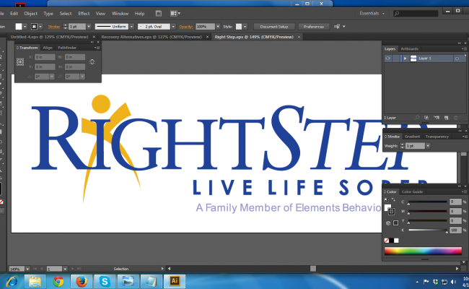Switch to the Pathfinder tab
This screenshot has height=289, width=469.
tap(67, 48)
